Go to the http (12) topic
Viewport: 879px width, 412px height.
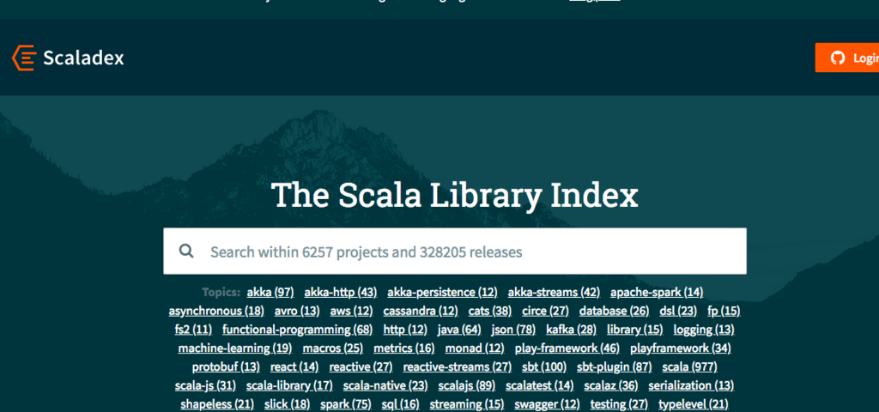(405, 329)
